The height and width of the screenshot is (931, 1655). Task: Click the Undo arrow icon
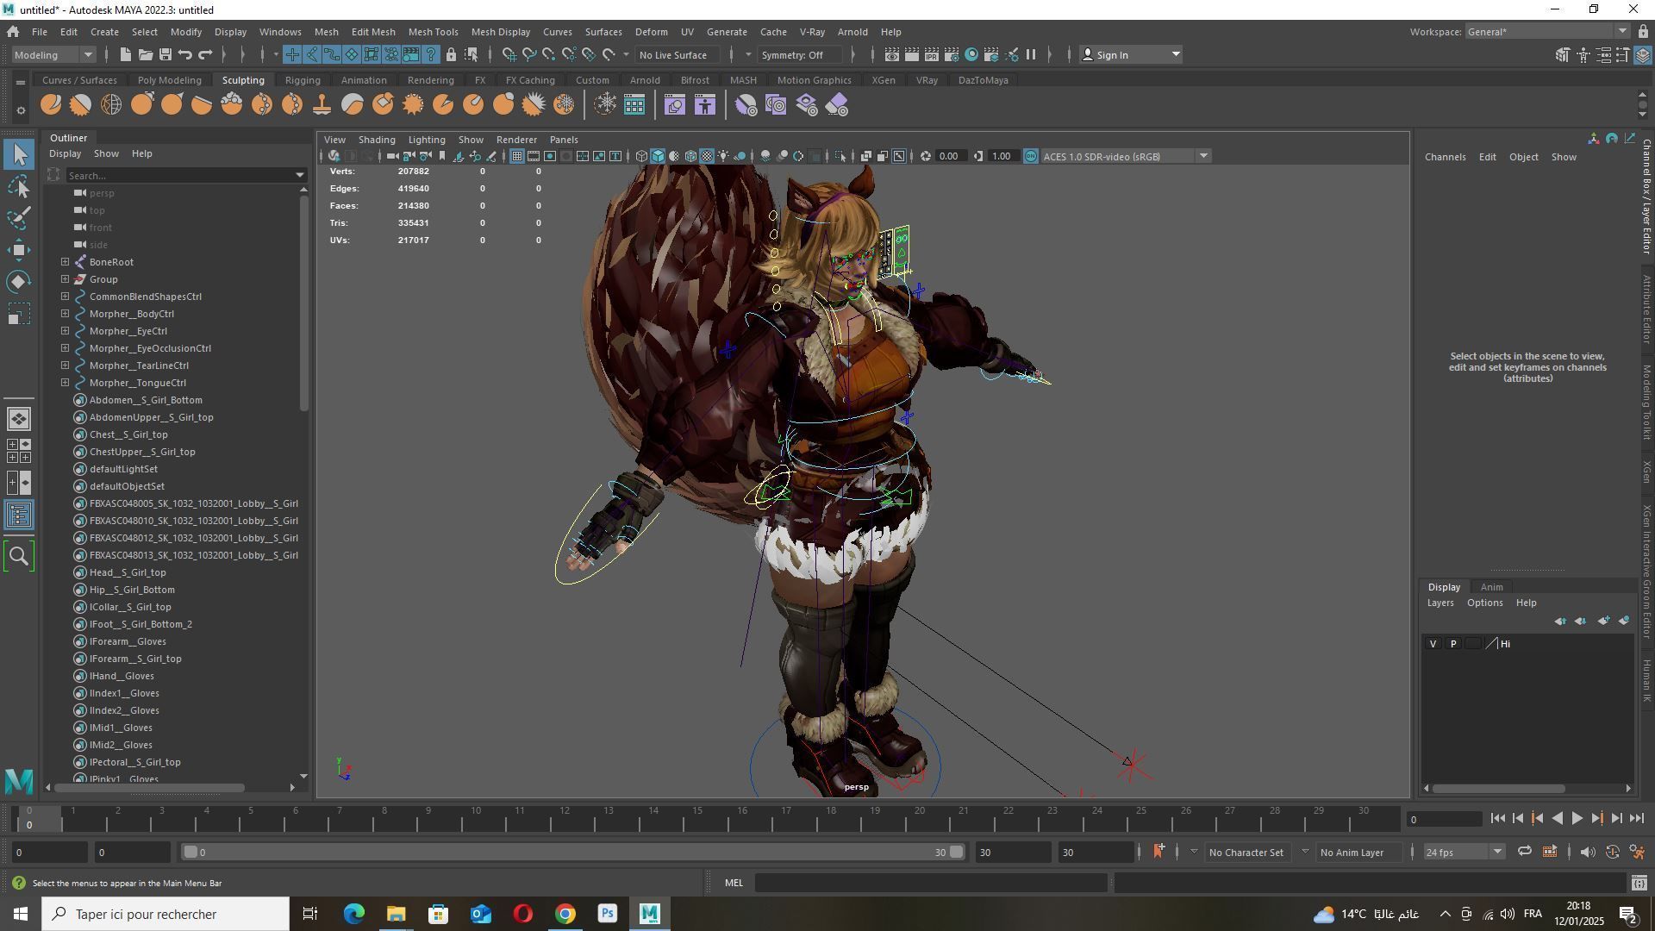pos(185,55)
